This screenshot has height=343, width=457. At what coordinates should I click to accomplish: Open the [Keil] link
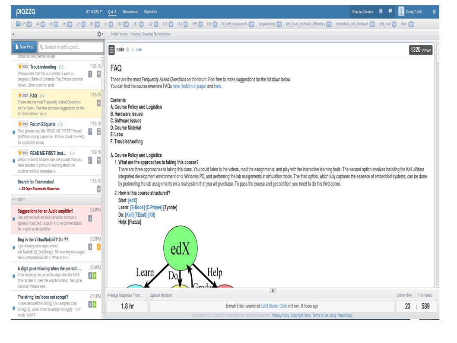click(130, 215)
